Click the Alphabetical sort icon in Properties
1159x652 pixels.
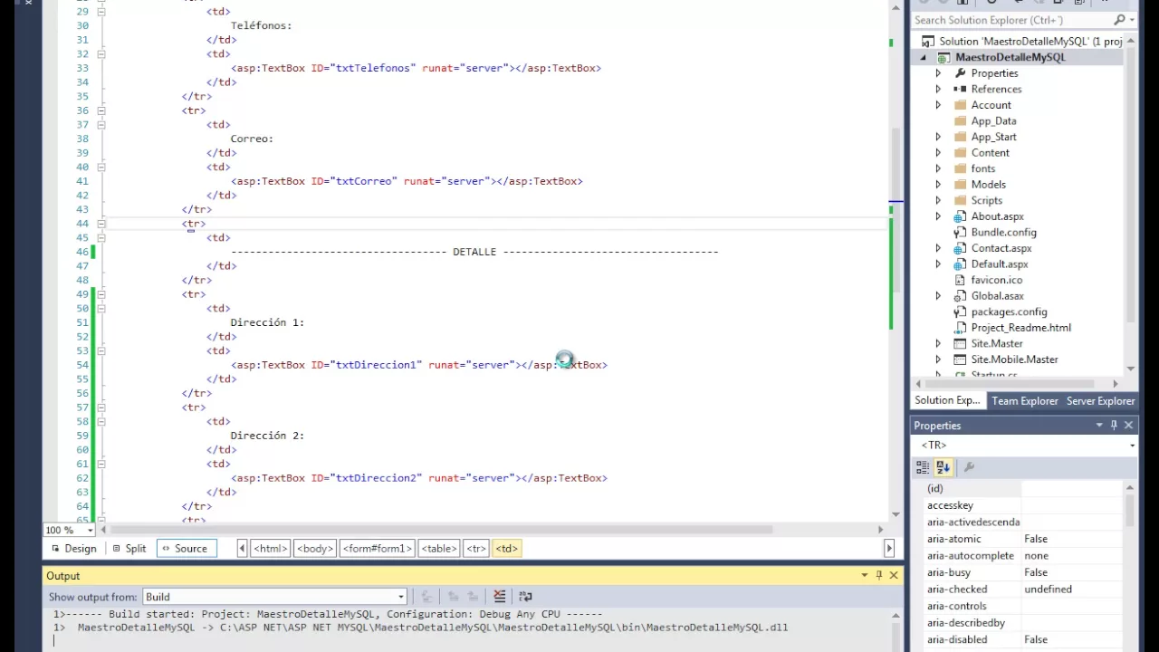(943, 467)
